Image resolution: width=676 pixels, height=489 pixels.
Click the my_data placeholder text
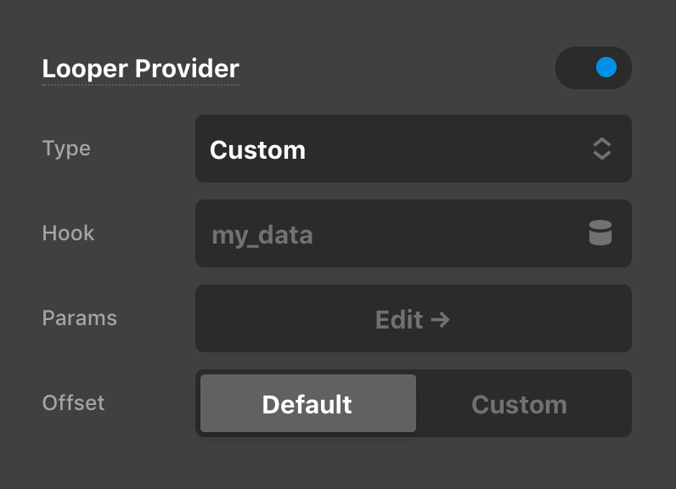262,235
